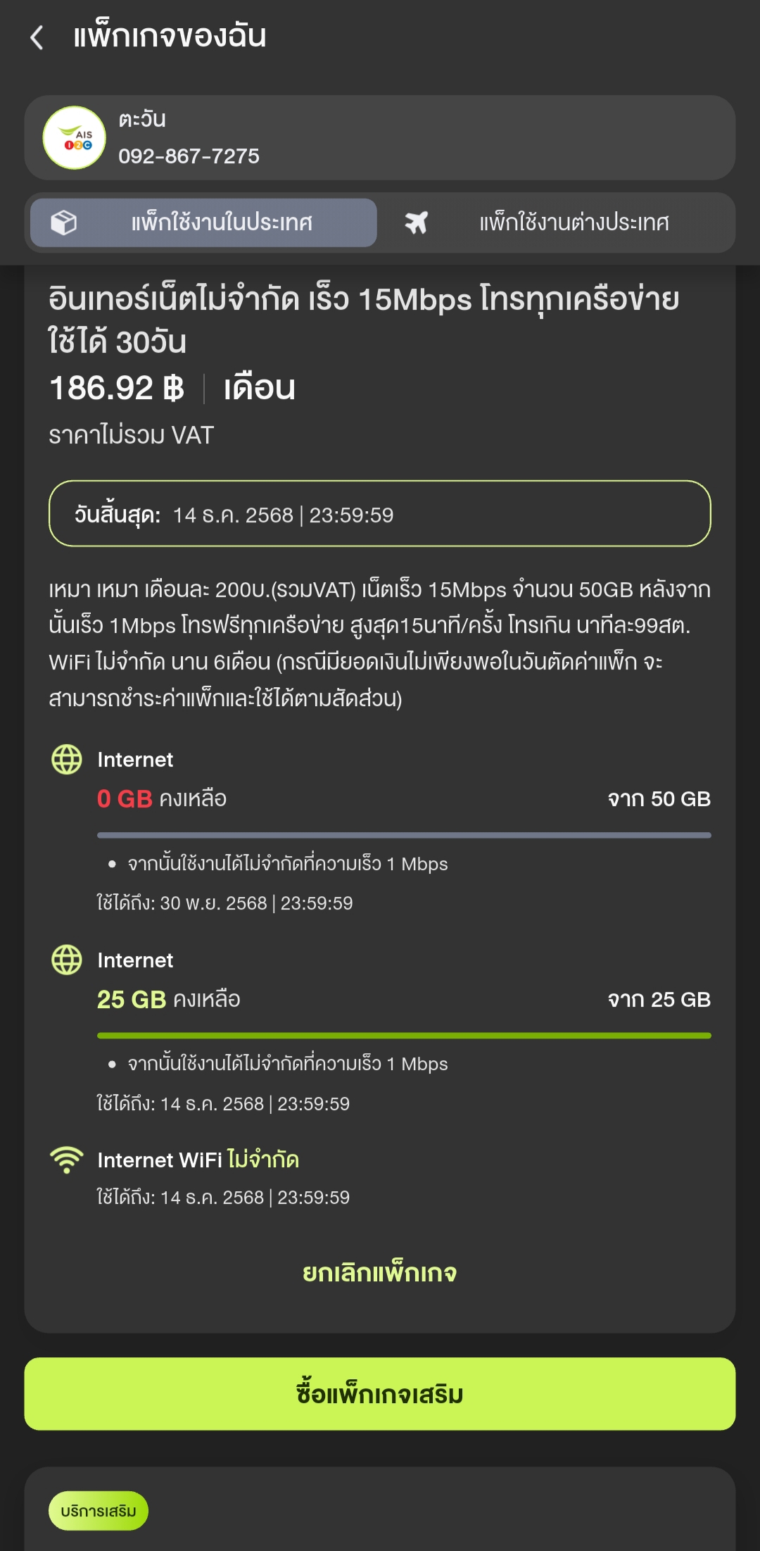Tap globe icon beside 0 GB Internet

[x=67, y=759]
